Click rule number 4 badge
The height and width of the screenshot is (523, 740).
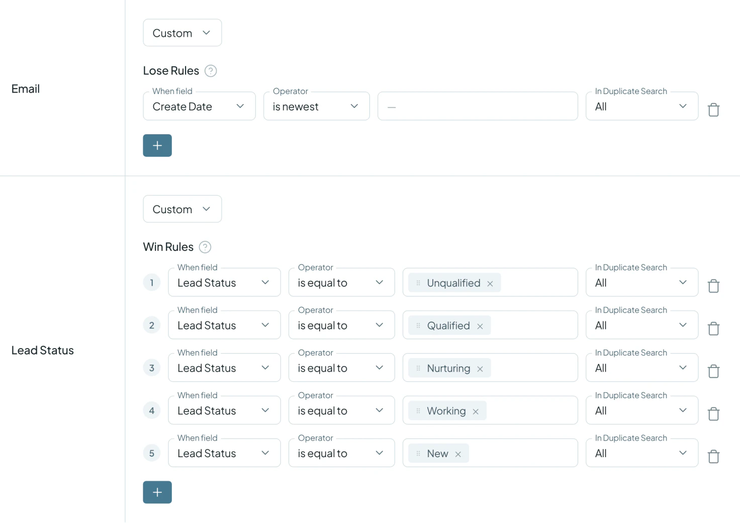point(152,411)
